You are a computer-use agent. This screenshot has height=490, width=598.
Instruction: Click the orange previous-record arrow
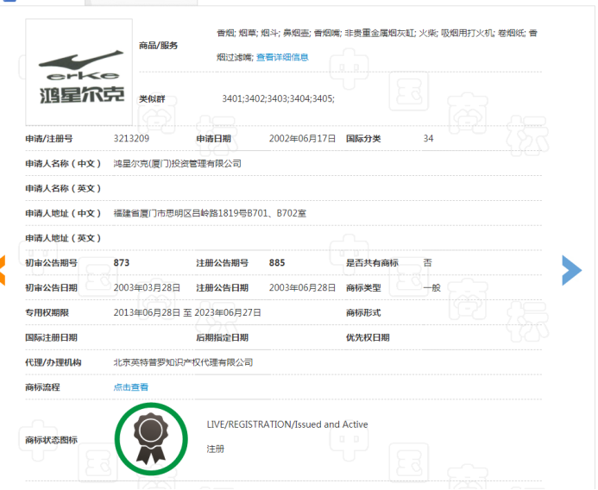coord(3,271)
